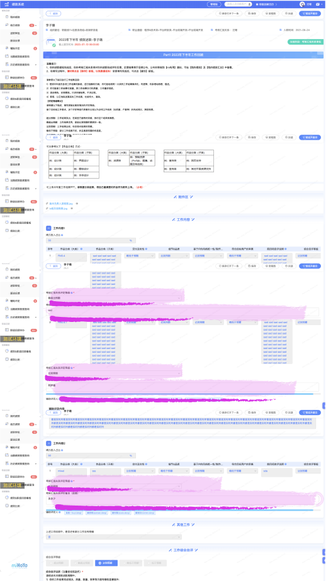Click 工作内容2 table horizontal blue scrollbar
Image resolution: width=326 pixels, height=581 pixels.
pos(179,510)
